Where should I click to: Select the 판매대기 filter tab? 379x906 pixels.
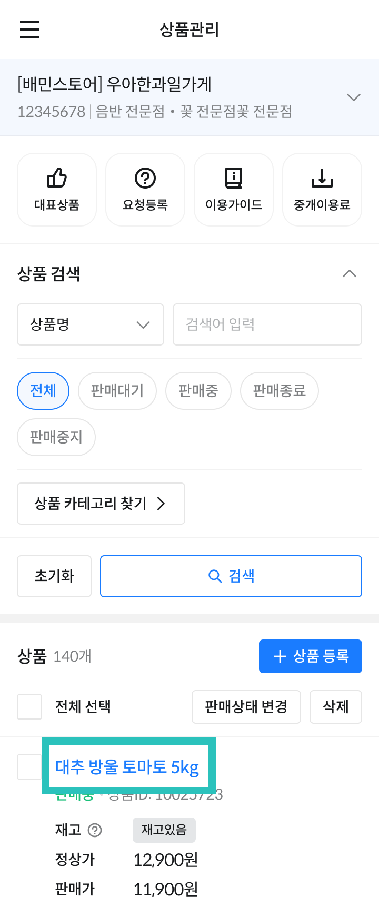(117, 391)
